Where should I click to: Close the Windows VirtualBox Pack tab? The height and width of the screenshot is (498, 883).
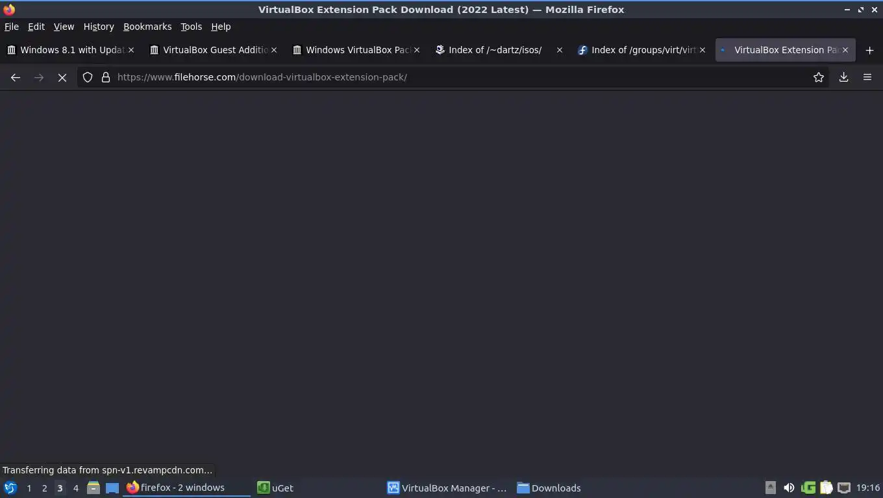coord(417,50)
